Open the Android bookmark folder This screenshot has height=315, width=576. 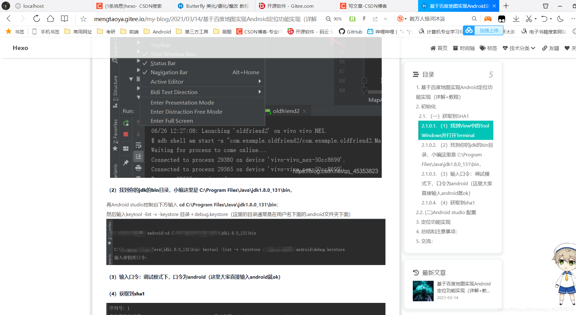coord(157,32)
